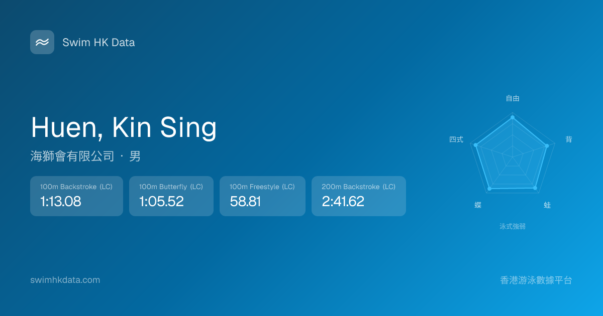Click the breaststroke data point on the radar
This screenshot has height=316, width=603.
coord(535,188)
